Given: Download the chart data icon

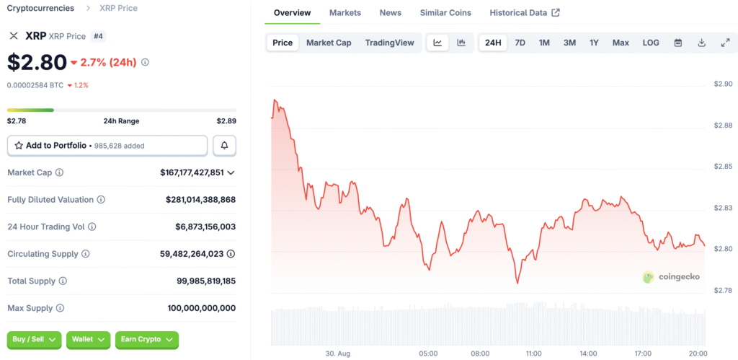Looking at the screenshot, I should [x=701, y=43].
